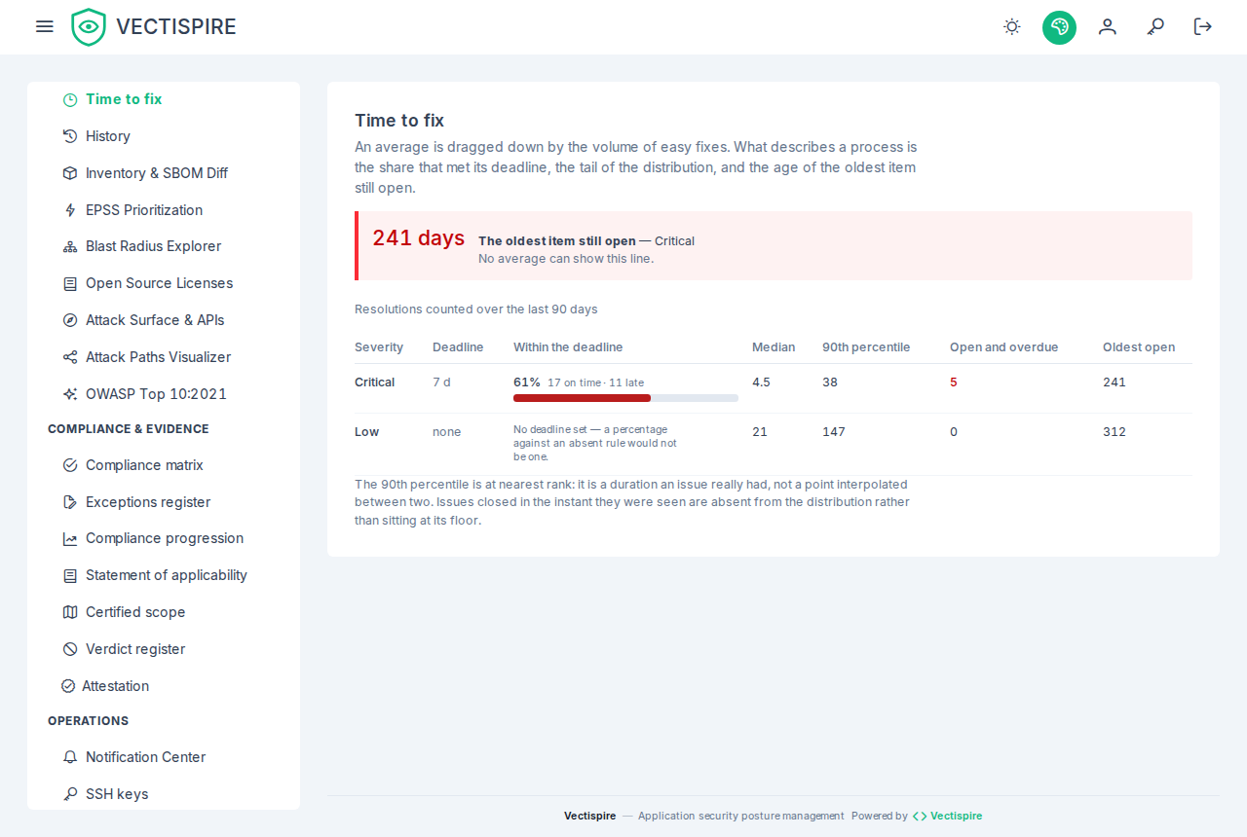
Task: Click the Vectispire shield eye logo
Action: pos(89,27)
